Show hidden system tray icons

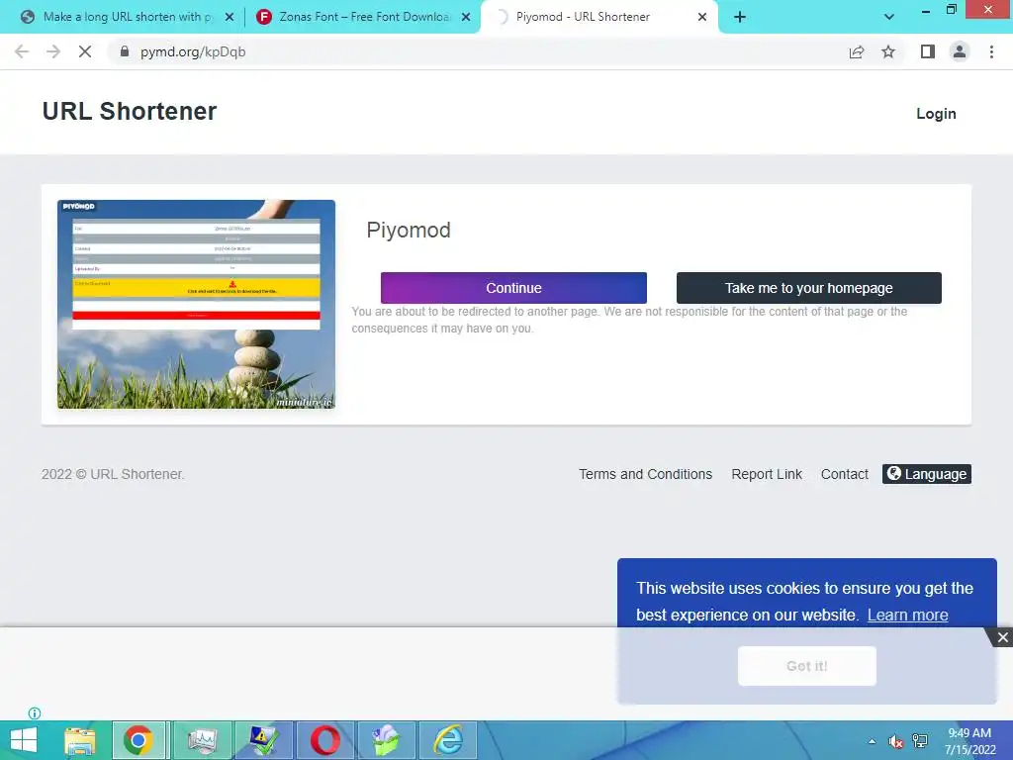(873, 741)
